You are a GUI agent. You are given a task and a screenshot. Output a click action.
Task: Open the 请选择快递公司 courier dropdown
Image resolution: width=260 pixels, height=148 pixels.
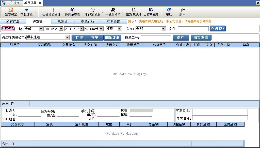click(67, 38)
